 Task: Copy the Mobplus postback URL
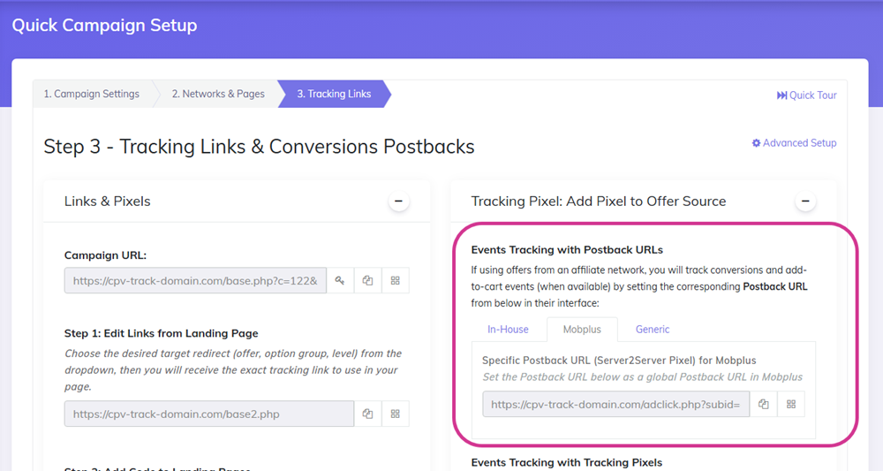coord(764,405)
